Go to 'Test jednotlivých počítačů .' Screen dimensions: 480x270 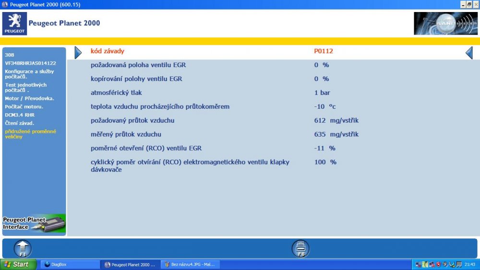[26, 87]
